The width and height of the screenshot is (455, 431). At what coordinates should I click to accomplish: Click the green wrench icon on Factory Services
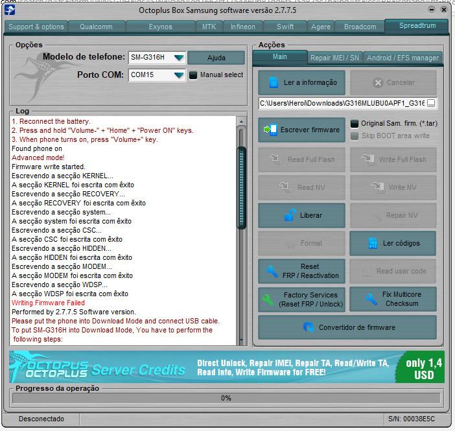(268, 299)
